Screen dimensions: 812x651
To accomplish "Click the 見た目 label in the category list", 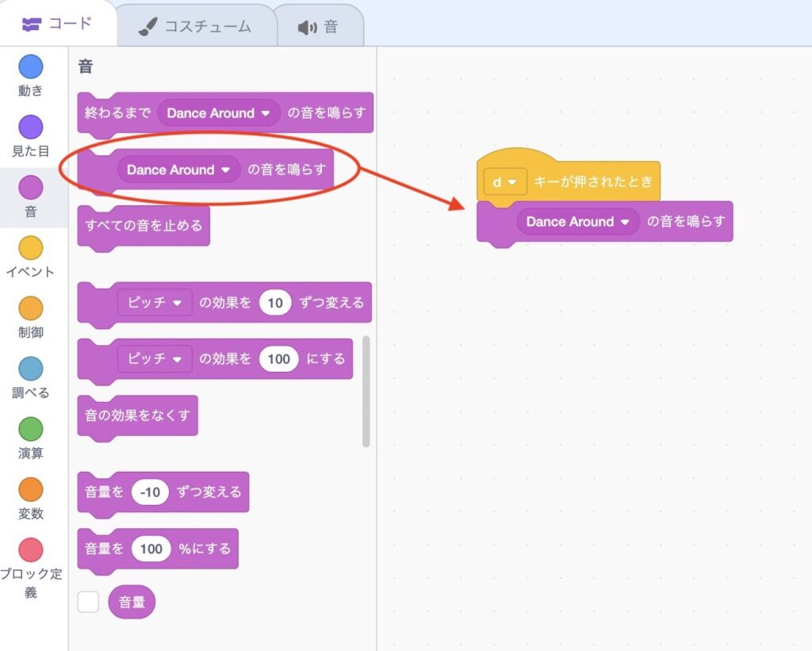I will [x=31, y=151].
